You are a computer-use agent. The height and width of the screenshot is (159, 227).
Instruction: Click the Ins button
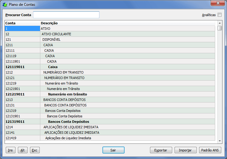11,150
